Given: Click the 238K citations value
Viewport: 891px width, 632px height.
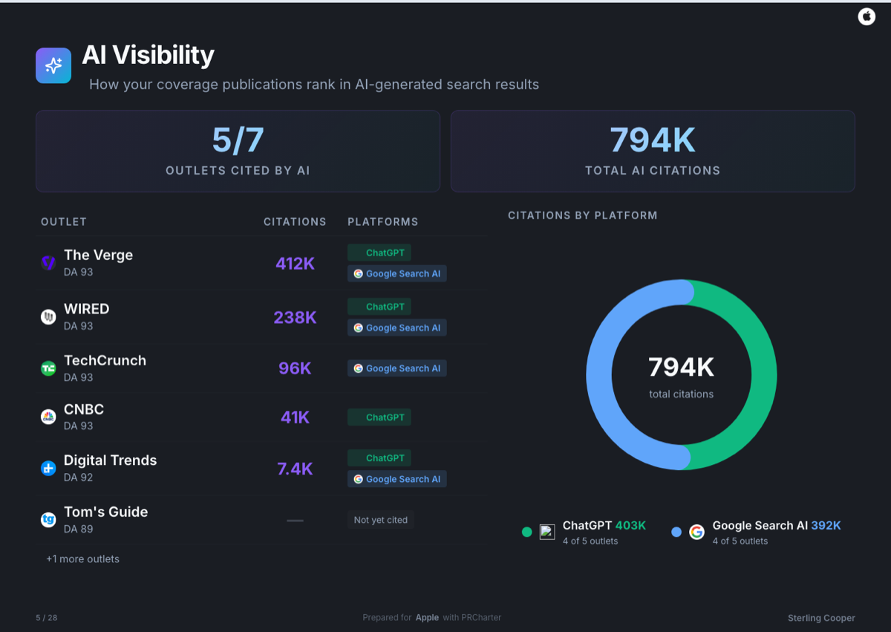Looking at the screenshot, I should (x=295, y=317).
